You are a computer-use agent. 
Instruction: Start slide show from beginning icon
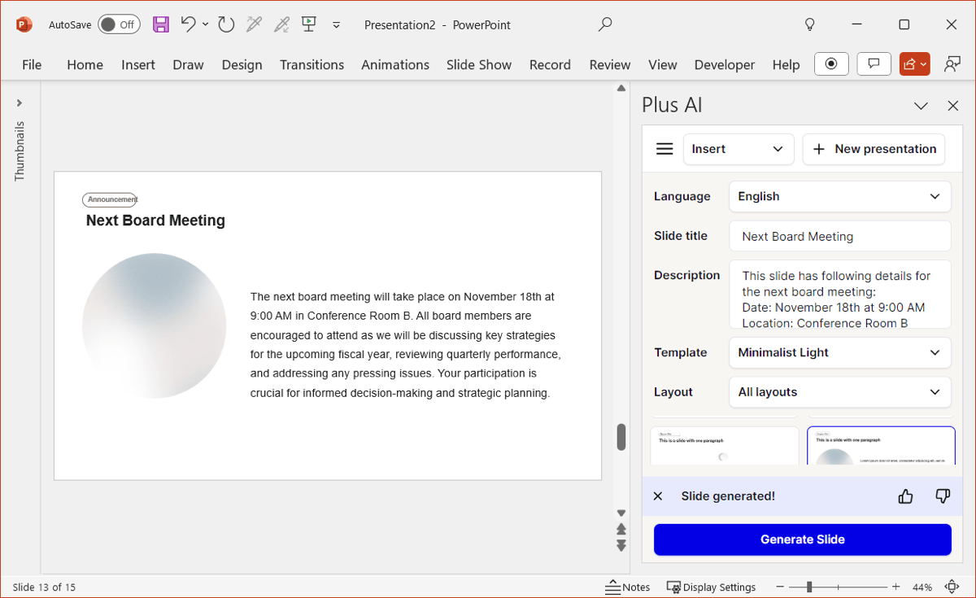pos(308,24)
